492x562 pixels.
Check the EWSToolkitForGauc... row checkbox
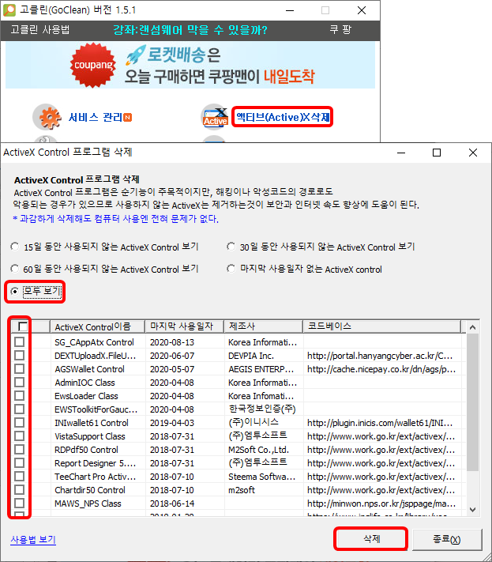click(x=19, y=409)
